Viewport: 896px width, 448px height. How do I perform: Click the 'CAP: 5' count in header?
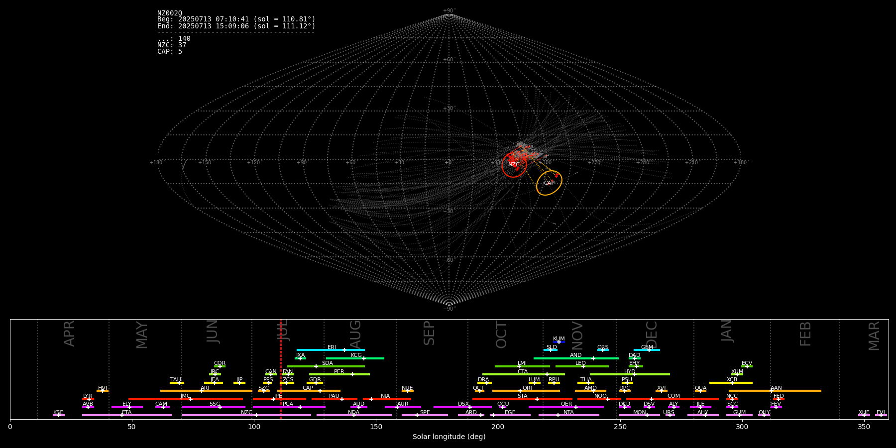coord(170,51)
